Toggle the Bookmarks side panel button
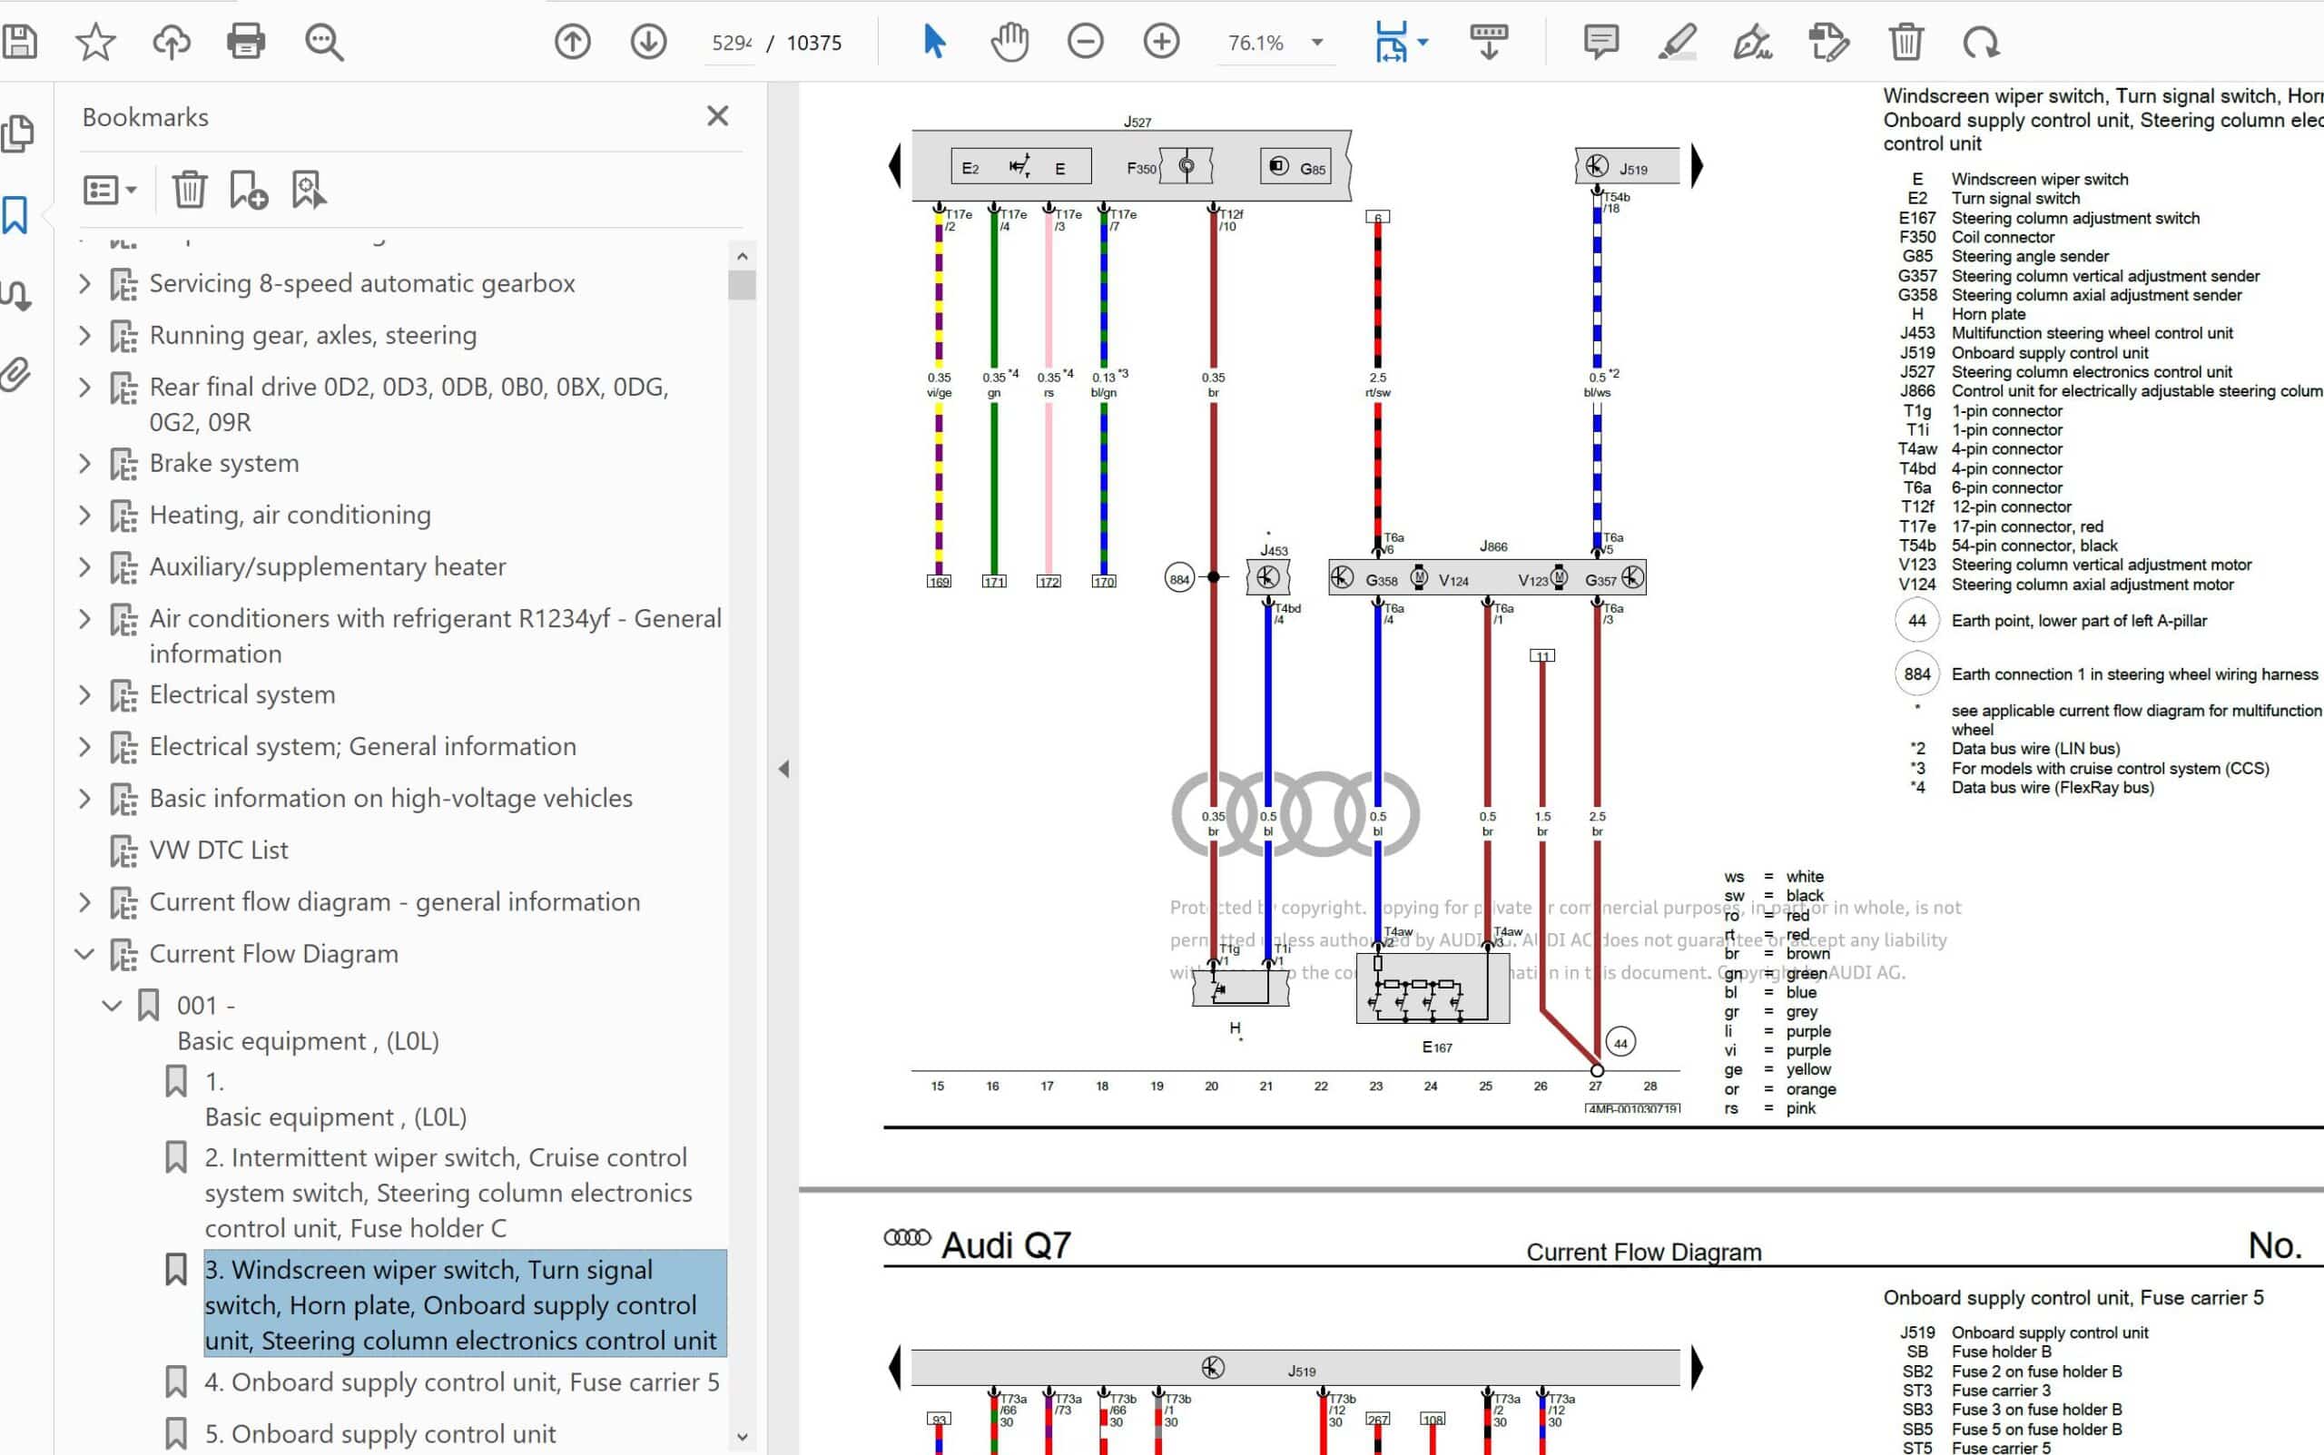This screenshot has height=1455, width=2324. [x=16, y=215]
